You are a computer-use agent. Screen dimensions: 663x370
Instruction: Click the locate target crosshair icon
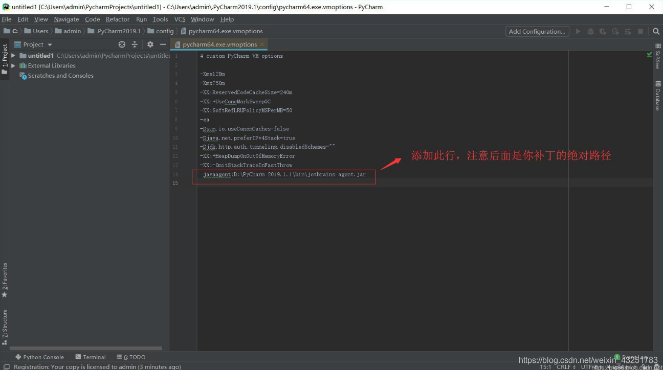coord(122,44)
